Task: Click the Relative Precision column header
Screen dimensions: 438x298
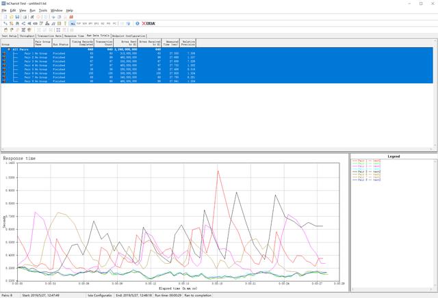Action: point(188,42)
